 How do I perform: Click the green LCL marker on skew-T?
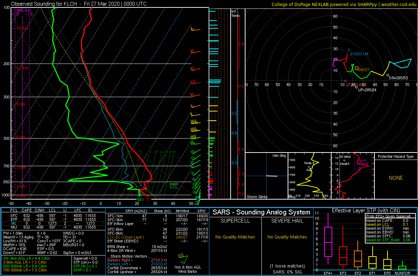(x=174, y=186)
